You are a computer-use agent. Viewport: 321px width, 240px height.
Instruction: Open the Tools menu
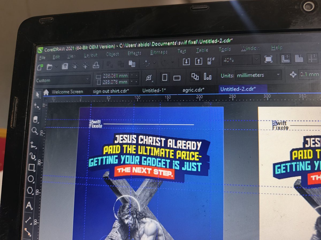click(225, 49)
